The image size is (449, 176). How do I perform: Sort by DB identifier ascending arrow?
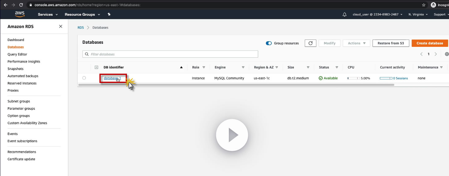pyautogui.click(x=181, y=67)
